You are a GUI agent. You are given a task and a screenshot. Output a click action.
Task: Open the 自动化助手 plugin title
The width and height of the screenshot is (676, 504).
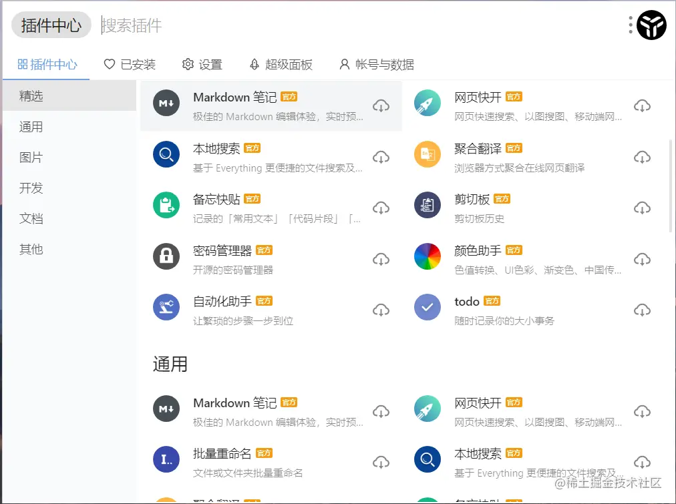coord(222,302)
